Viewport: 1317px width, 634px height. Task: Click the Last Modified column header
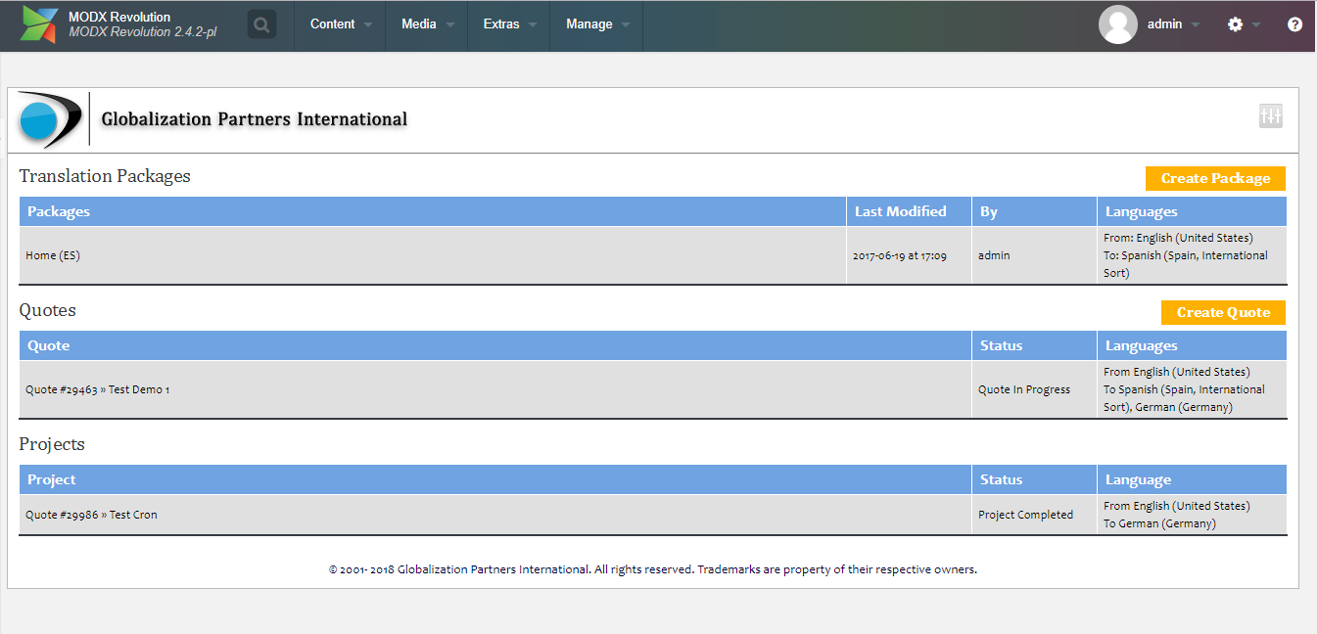click(909, 211)
